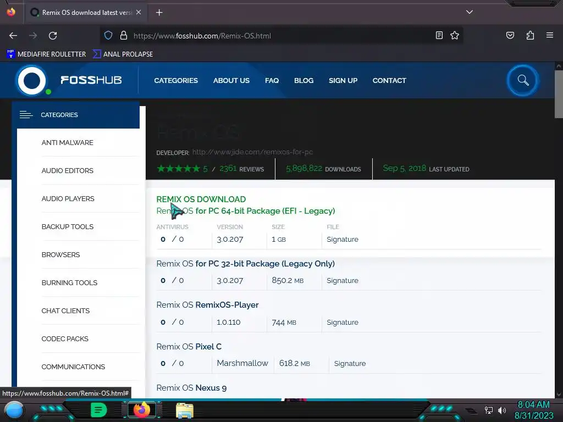Open the Start orb on the taskbar
Viewport: 563px width, 422px height.
coord(14,410)
